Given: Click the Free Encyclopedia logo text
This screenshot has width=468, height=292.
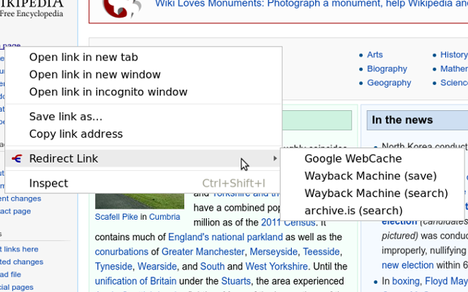Looking at the screenshot, I should 31,14.
